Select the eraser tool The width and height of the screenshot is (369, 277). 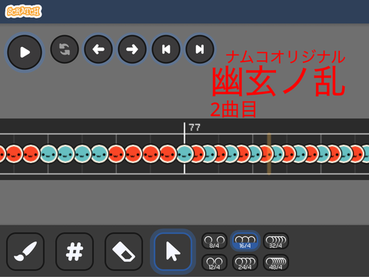(x=124, y=252)
